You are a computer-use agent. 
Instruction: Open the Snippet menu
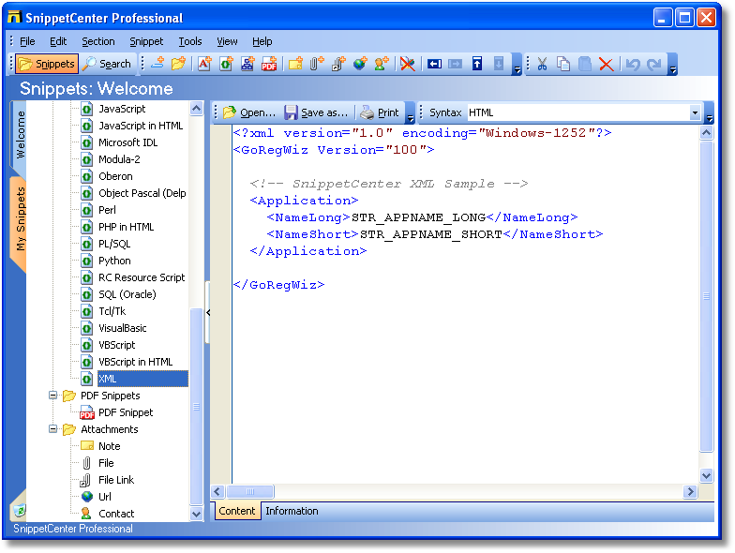(x=146, y=41)
